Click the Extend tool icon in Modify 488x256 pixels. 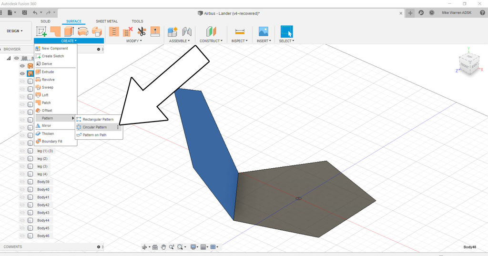(x=155, y=31)
